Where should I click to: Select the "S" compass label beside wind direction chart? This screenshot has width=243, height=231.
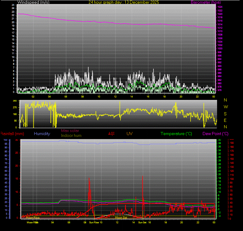click(225, 114)
